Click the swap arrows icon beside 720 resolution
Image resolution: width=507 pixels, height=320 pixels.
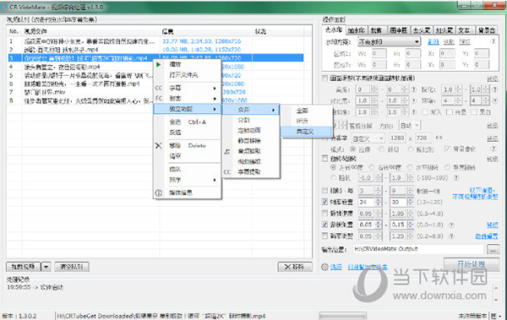[439, 138]
